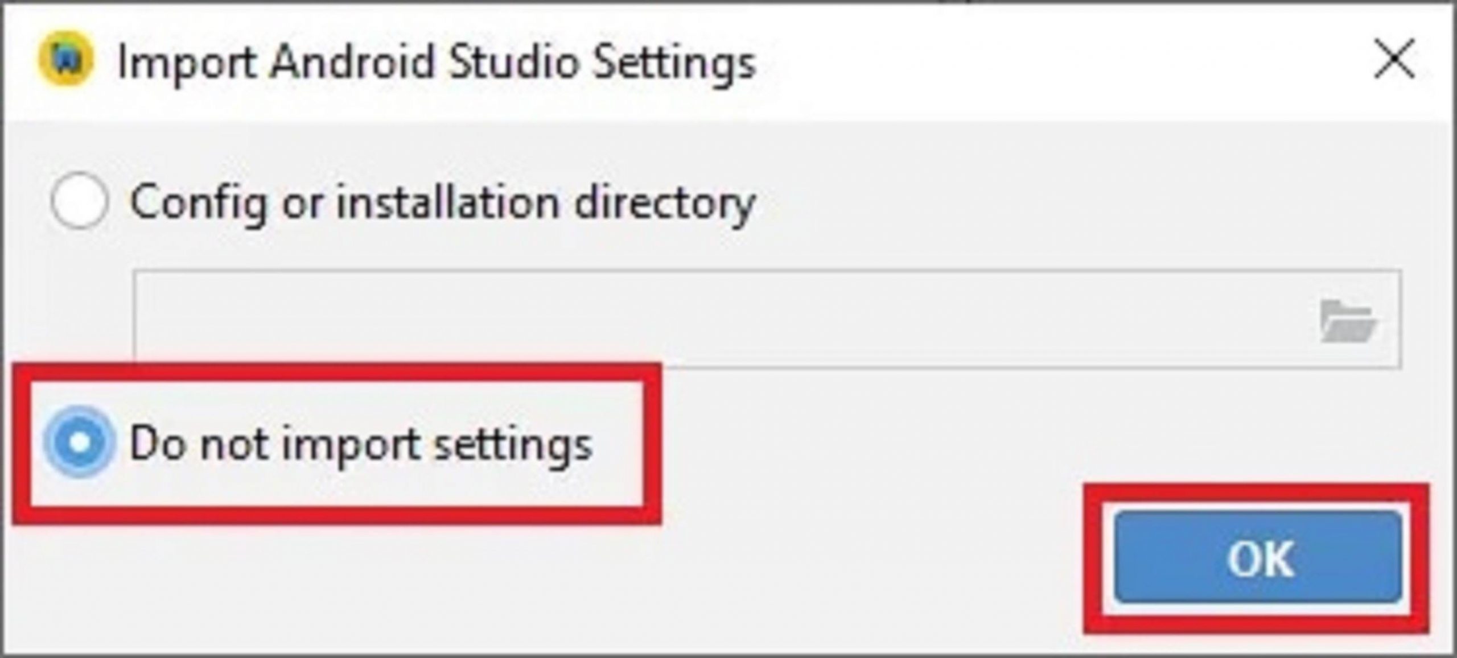
Task: Click the grey folder icon beside the path box
Action: [1347, 321]
